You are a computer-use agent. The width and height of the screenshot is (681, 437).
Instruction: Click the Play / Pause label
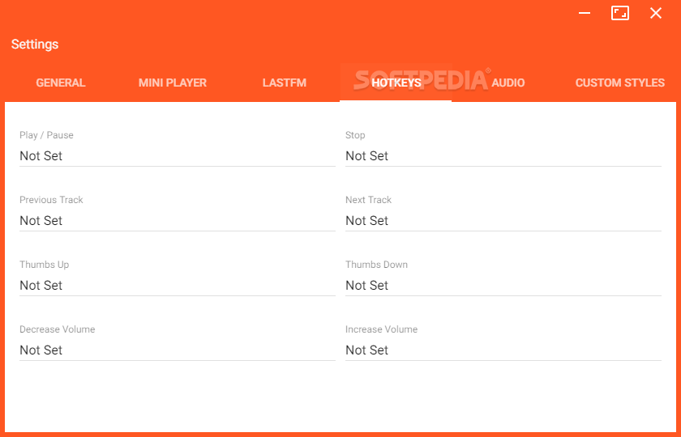(46, 135)
